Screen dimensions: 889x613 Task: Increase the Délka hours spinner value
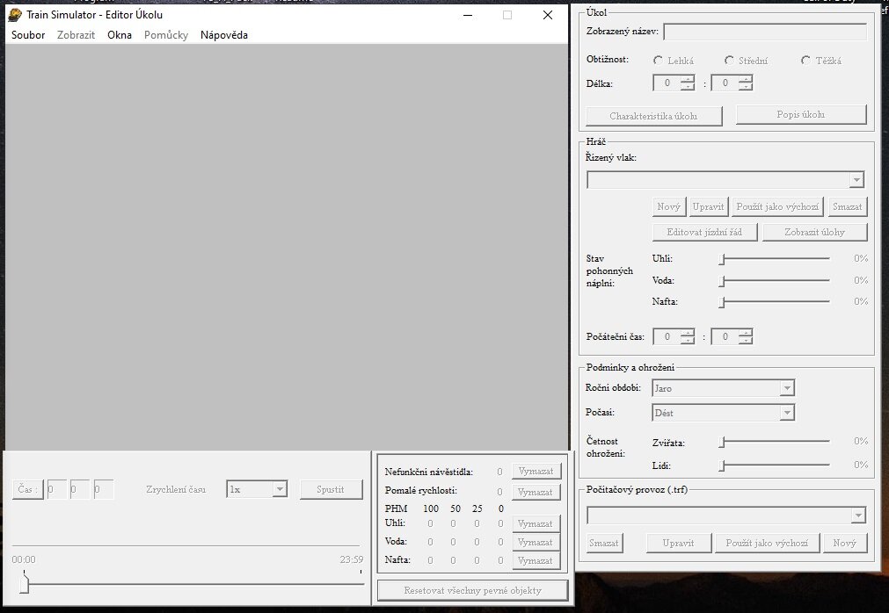tap(687, 79)
